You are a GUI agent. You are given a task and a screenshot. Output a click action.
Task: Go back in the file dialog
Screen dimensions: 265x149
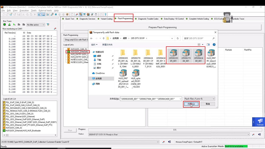[91, 38]
